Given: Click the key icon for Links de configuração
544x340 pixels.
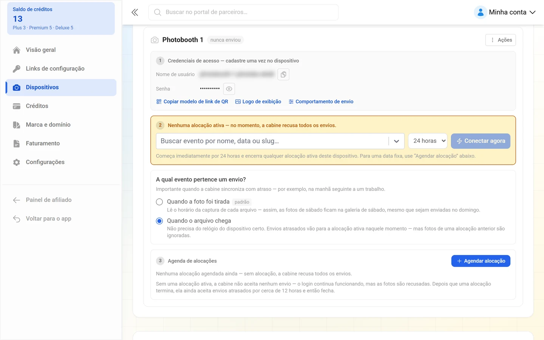Looking at the screenshot, I should click(x=17, y=69).
